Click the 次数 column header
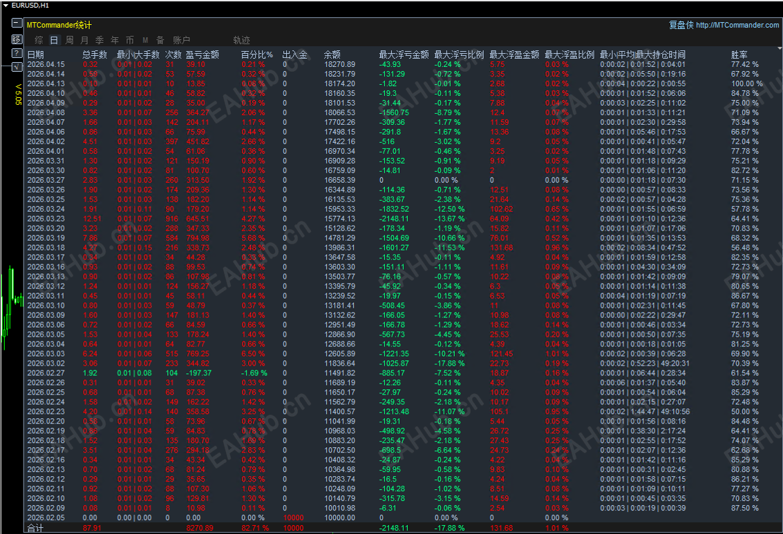 173,55
